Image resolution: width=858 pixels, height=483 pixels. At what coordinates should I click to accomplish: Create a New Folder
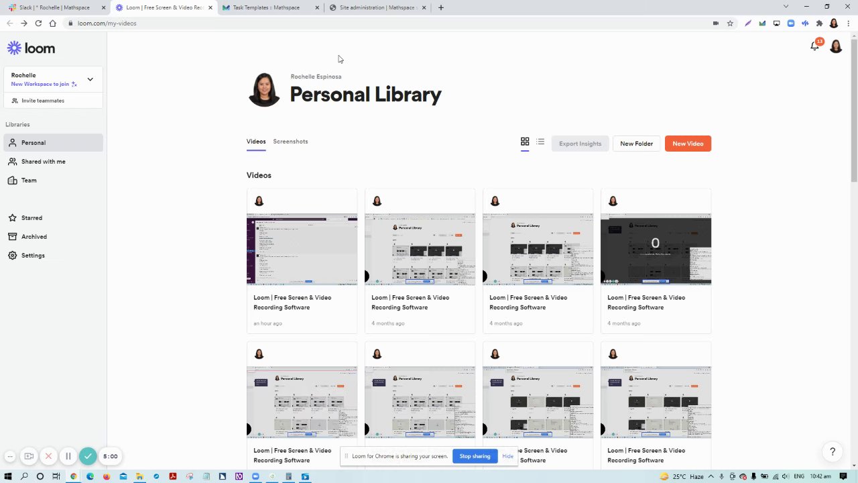pyautogui.click(x=636, y=144)
